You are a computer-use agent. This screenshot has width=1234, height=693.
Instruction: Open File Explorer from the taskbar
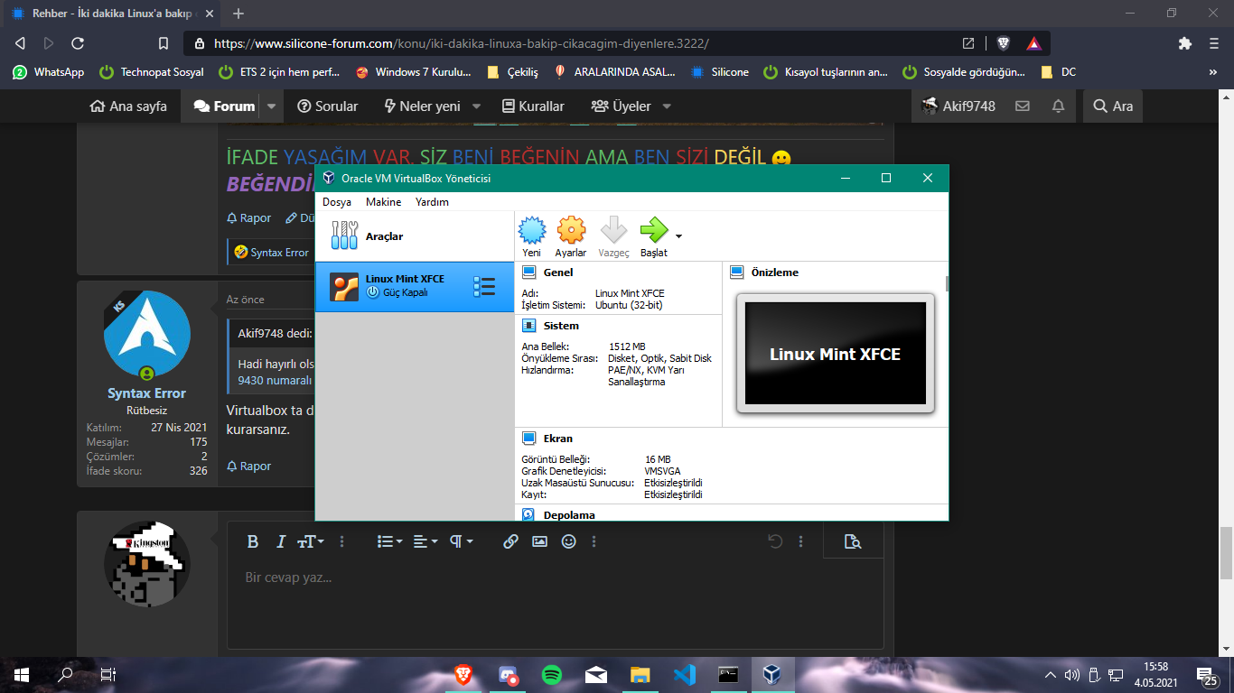point(640,674)
